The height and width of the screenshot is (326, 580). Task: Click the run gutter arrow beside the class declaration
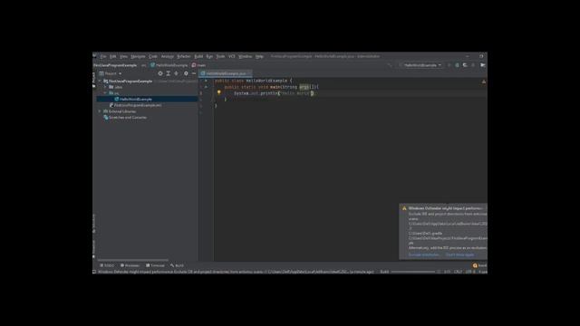coord(206,81)
